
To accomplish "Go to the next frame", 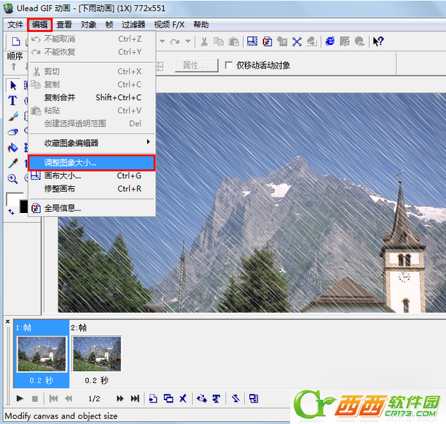I will [120, 399].
